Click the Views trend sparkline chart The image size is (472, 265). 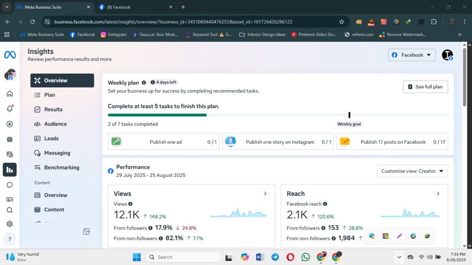pos(238,213)
